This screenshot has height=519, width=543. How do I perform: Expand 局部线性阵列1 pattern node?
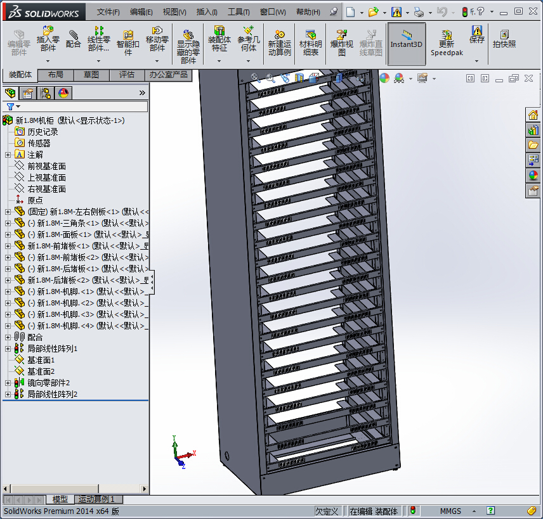[8, 349]
